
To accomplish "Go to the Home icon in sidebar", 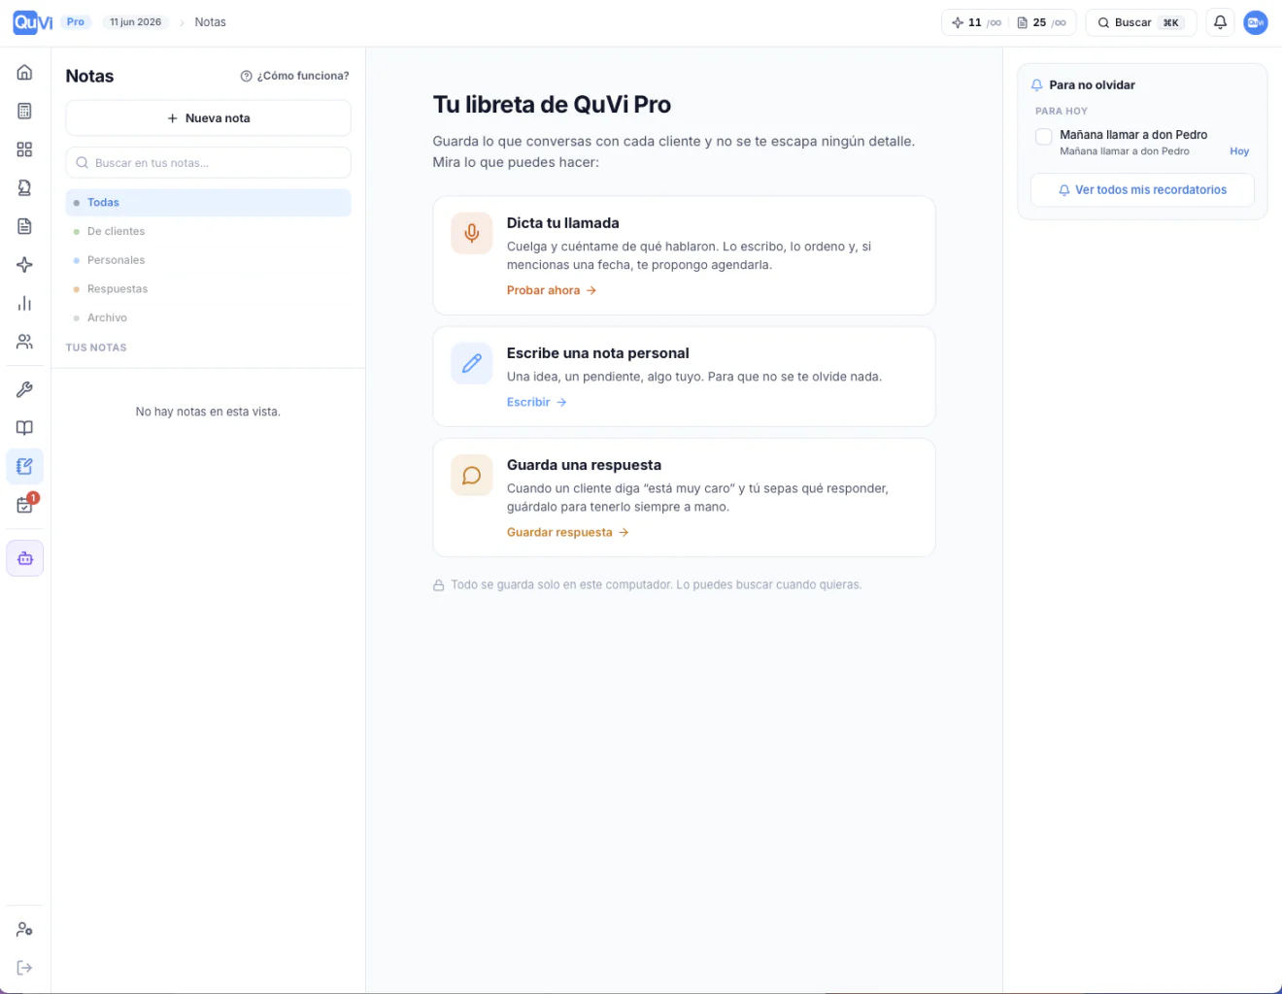I will tap(25, 73).
